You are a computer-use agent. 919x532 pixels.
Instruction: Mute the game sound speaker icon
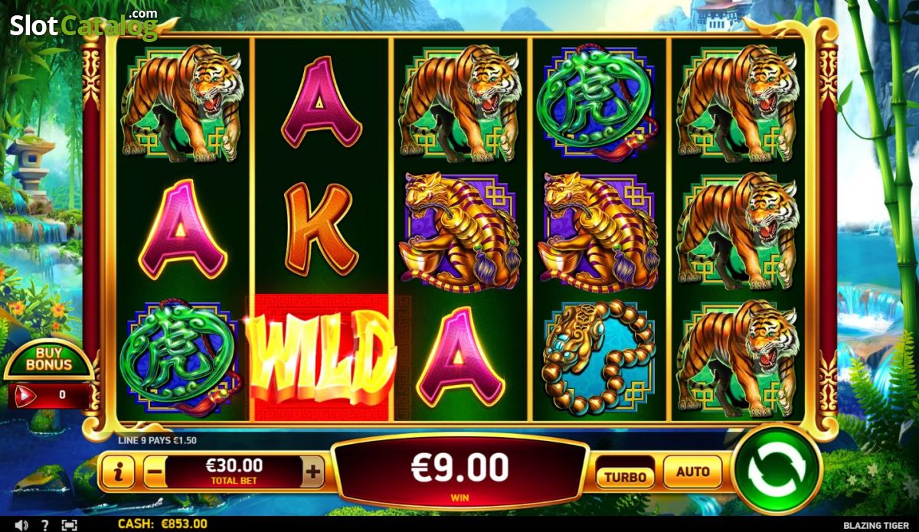pyautogui.click(x=21, y=525)
